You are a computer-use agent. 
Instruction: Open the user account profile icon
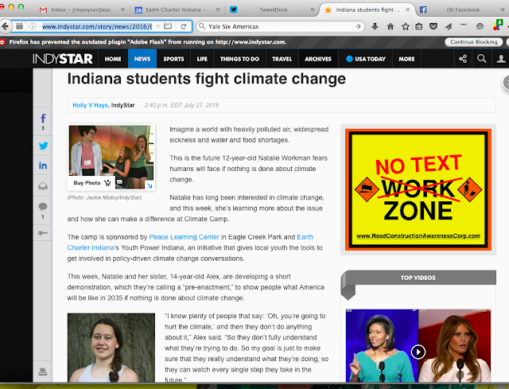(501, 59)
